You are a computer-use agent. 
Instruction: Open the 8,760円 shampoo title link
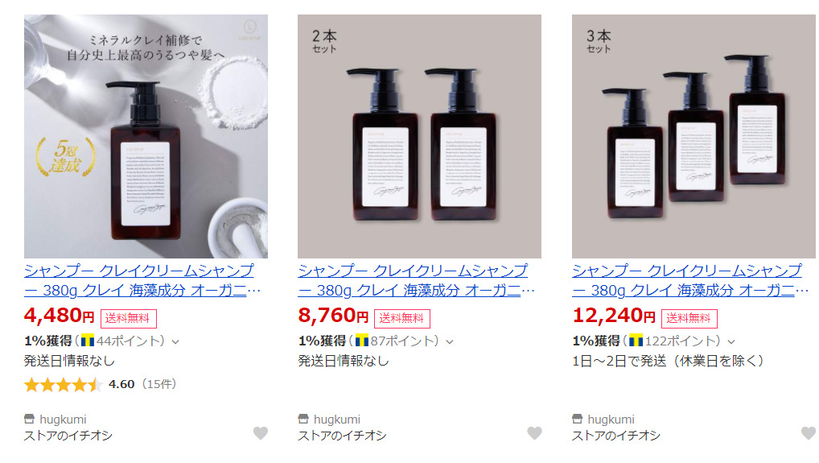tap(416, 280)
